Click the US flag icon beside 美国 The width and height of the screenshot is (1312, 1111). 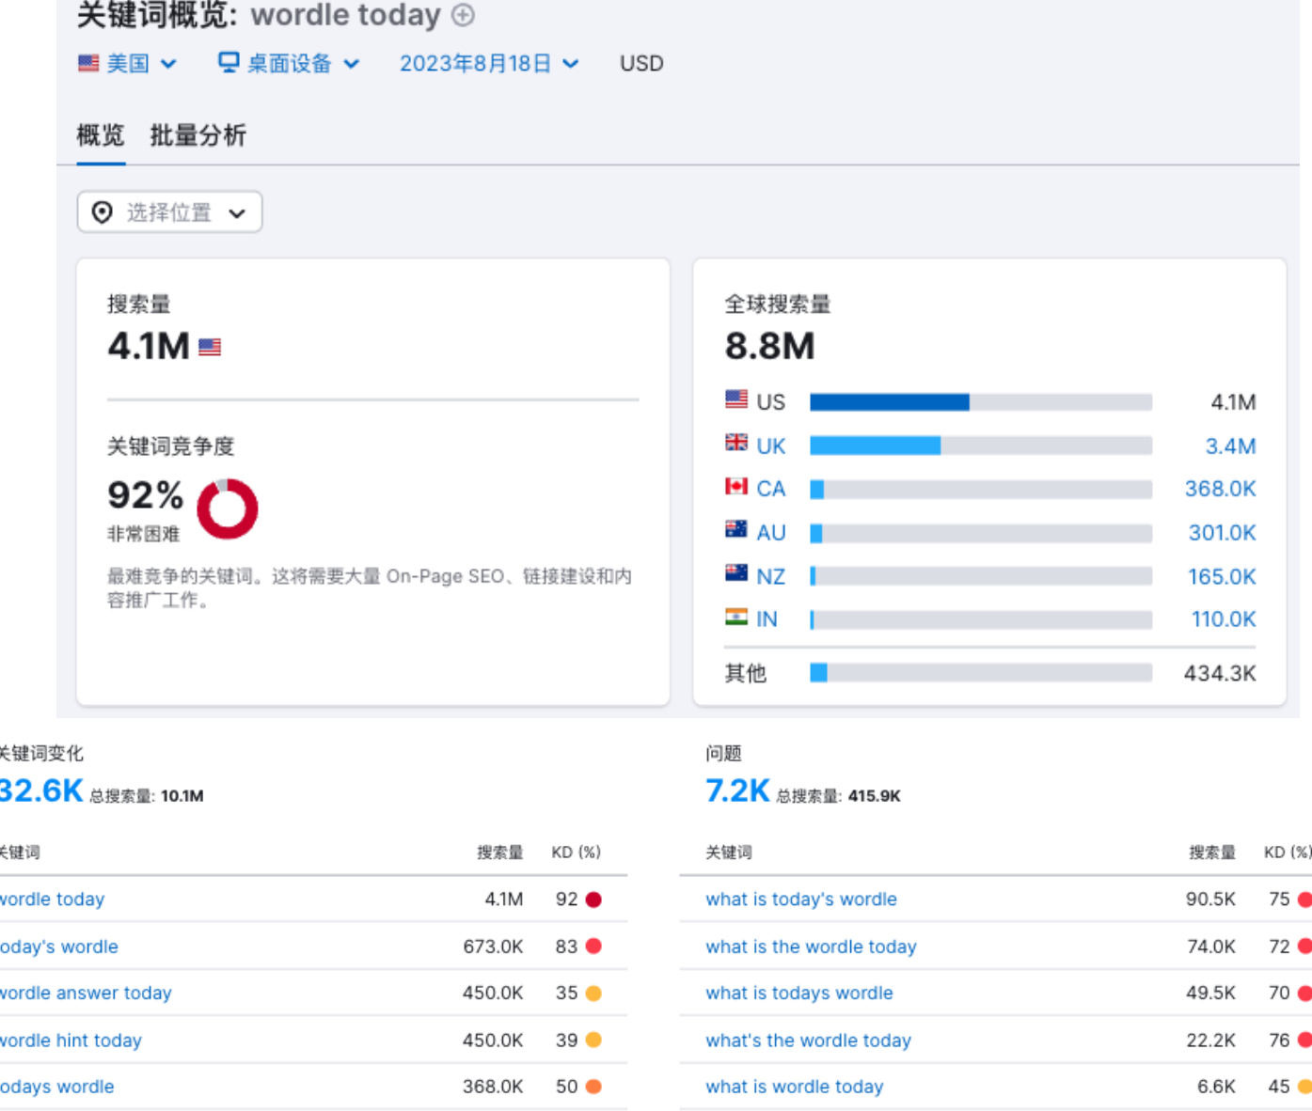coord(88,63)
